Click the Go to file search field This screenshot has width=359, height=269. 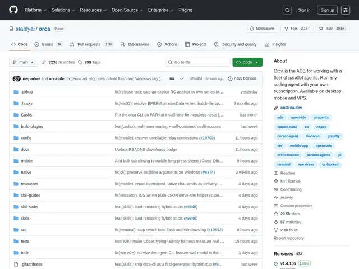(198, 62)
